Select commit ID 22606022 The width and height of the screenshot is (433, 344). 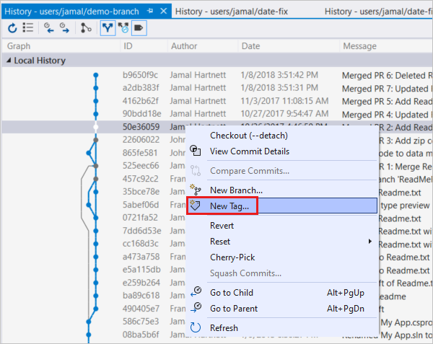point(141,140)
